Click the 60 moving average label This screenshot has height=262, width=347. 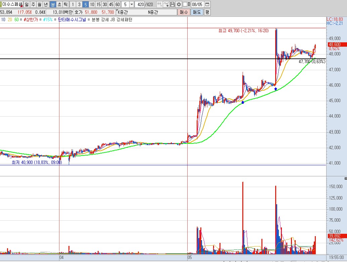16,19
